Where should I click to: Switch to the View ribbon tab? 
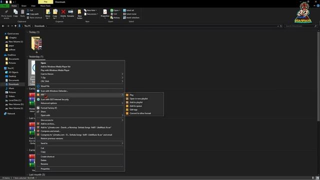tap(33, 5)
